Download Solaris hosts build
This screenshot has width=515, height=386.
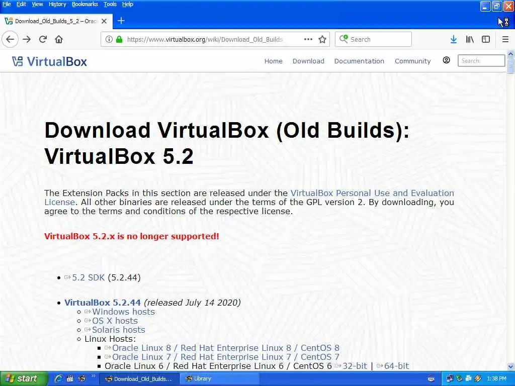(x=118, y=330)
